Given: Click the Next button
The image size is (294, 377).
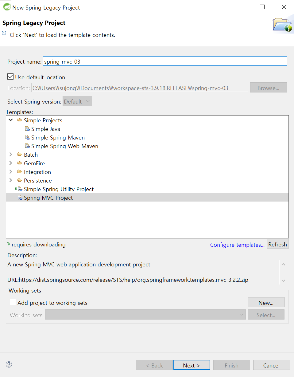Looking at the screenshot, I should (192, 365).
